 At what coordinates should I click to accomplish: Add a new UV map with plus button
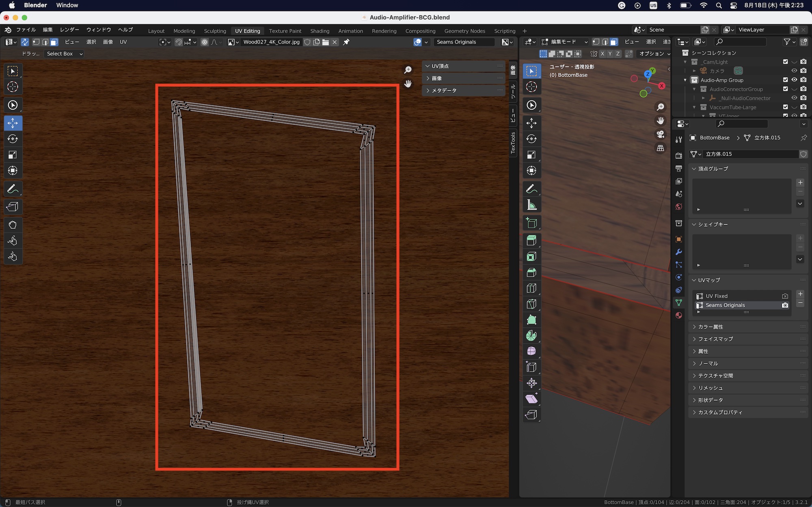click(x=800, y=294)
